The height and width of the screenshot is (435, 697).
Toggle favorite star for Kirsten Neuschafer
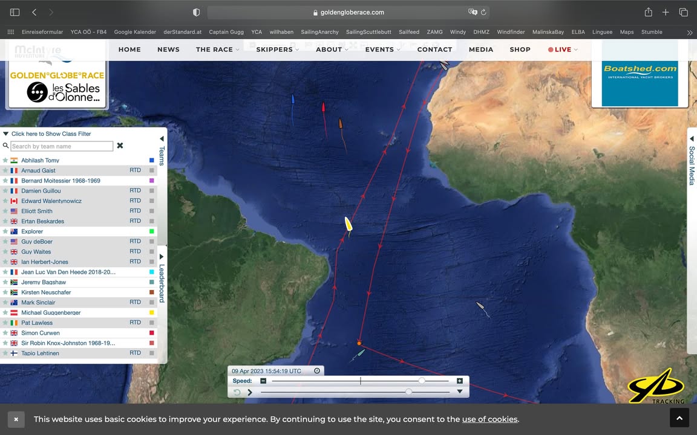click(5, 292)
